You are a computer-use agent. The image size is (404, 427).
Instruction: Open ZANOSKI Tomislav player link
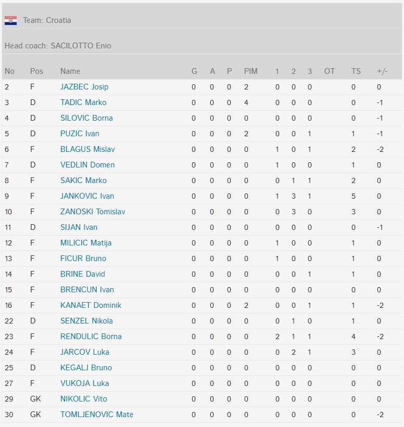coord(93,212)
